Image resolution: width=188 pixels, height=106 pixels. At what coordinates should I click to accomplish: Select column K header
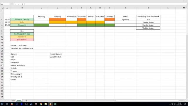pyautogui.click(x=148, y=8)
